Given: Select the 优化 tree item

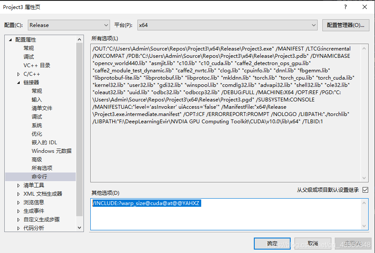Looking at the screenshot, I should (x=37, y=134).
